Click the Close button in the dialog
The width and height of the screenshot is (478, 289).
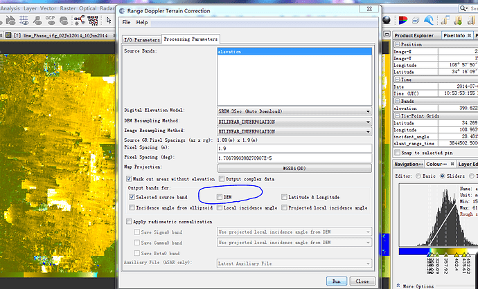[x=362, y=281]
